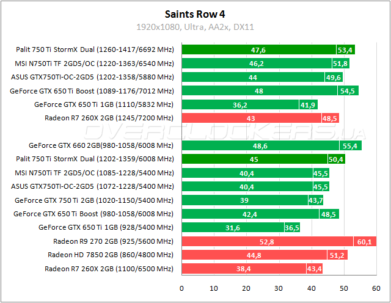Click the 40 tick on the horizontal axis
Screen dimensions: 391x303
(x=312, y=288)
